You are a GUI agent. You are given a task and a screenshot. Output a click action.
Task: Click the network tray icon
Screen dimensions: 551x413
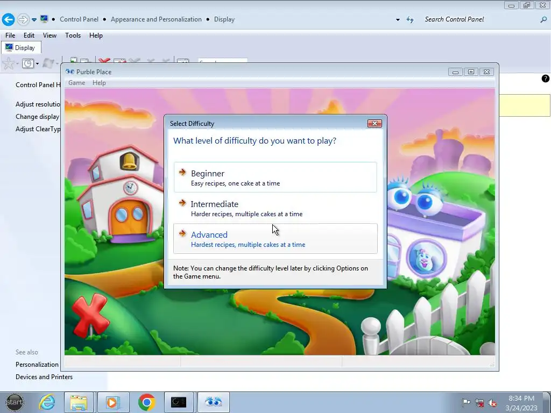(479, 402)
